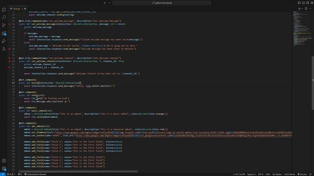Open the Search view in the activity bar
314x176 pixels.
[4, 18]
